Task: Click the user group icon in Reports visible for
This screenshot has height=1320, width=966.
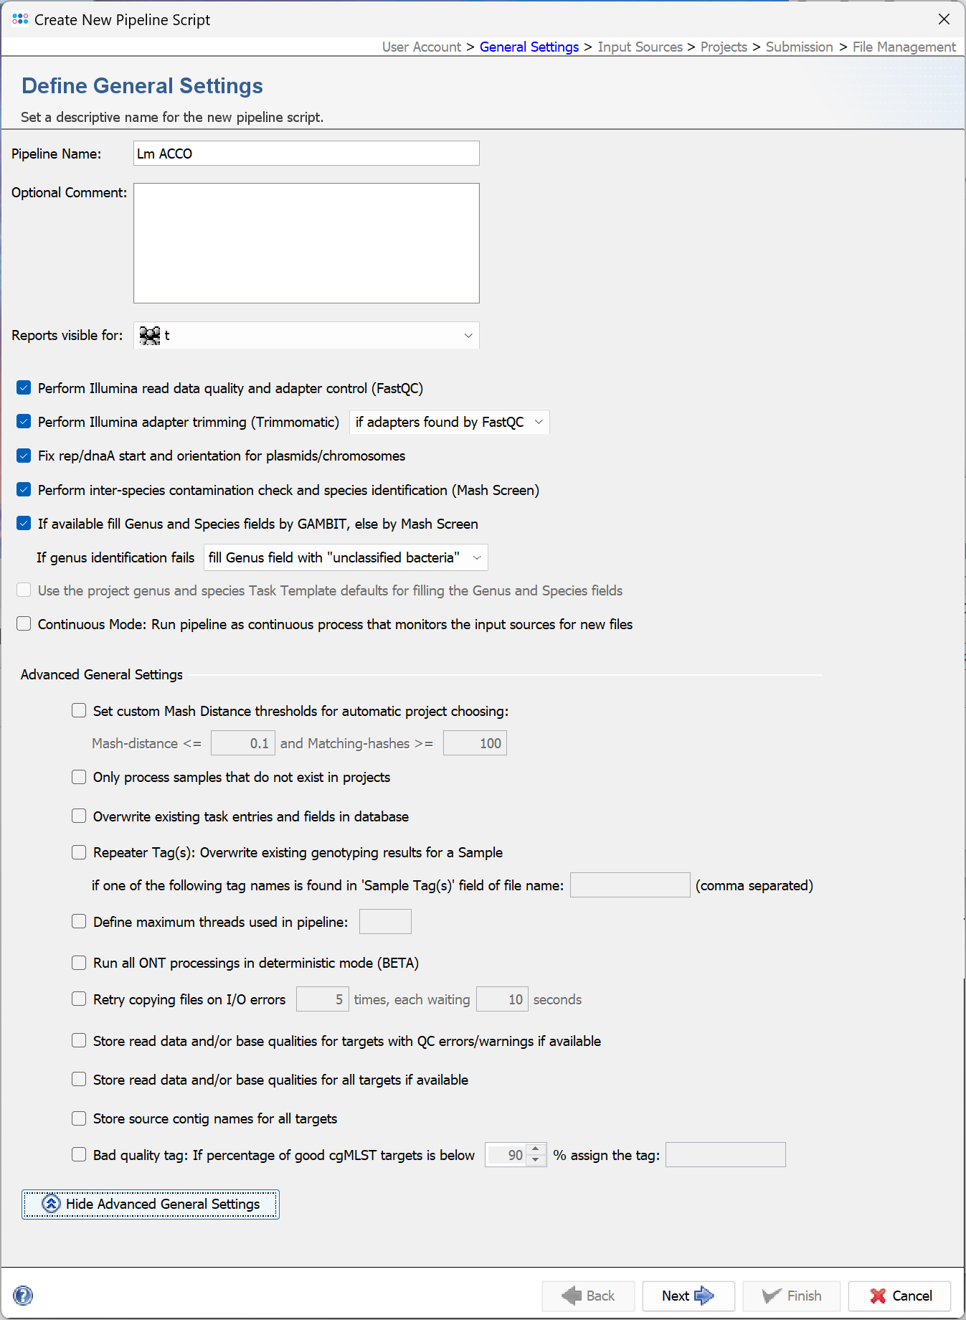Action: tap(149, 335)
